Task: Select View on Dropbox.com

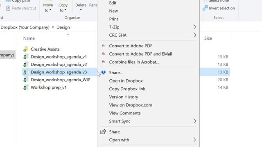Action: (131, 105)
